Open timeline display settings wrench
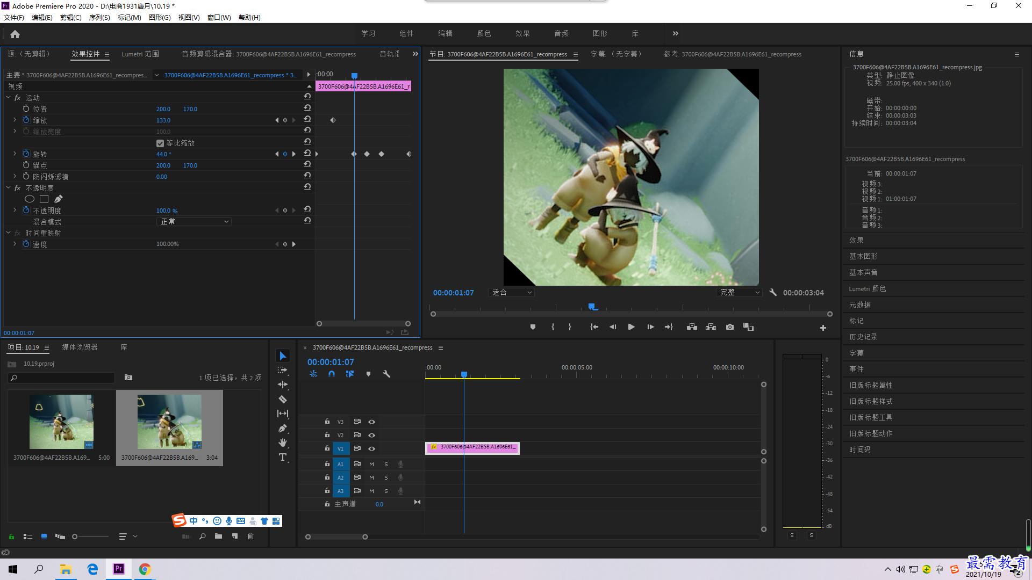This screenshot has width=1032, height=580. (x=386, y=374)
